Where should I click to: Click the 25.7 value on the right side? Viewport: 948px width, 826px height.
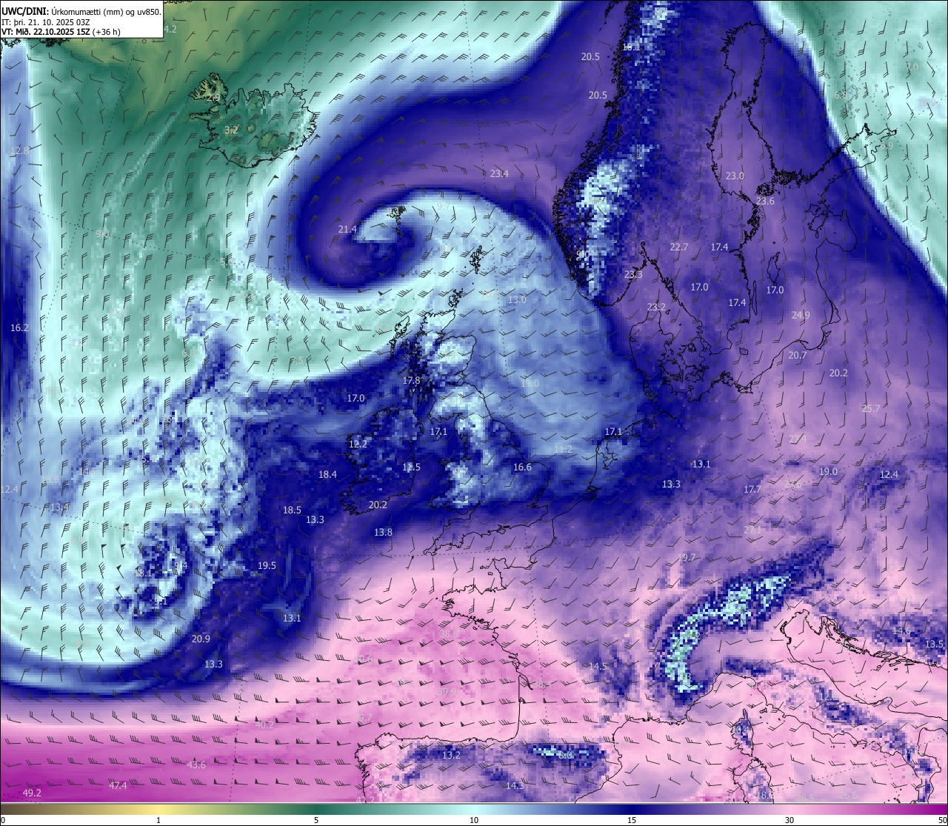click(871, 409)
